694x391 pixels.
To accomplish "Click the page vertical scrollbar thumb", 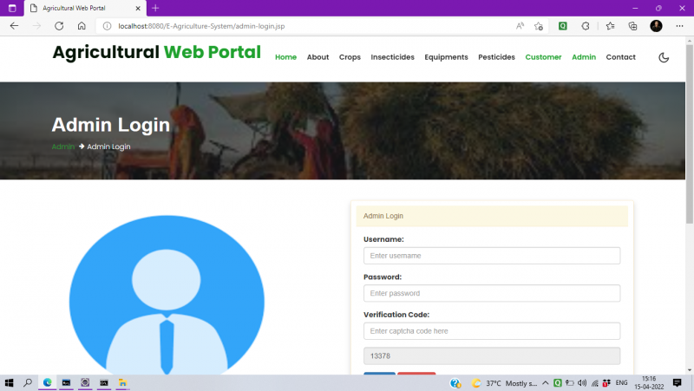I will click(x=690, y=133).
